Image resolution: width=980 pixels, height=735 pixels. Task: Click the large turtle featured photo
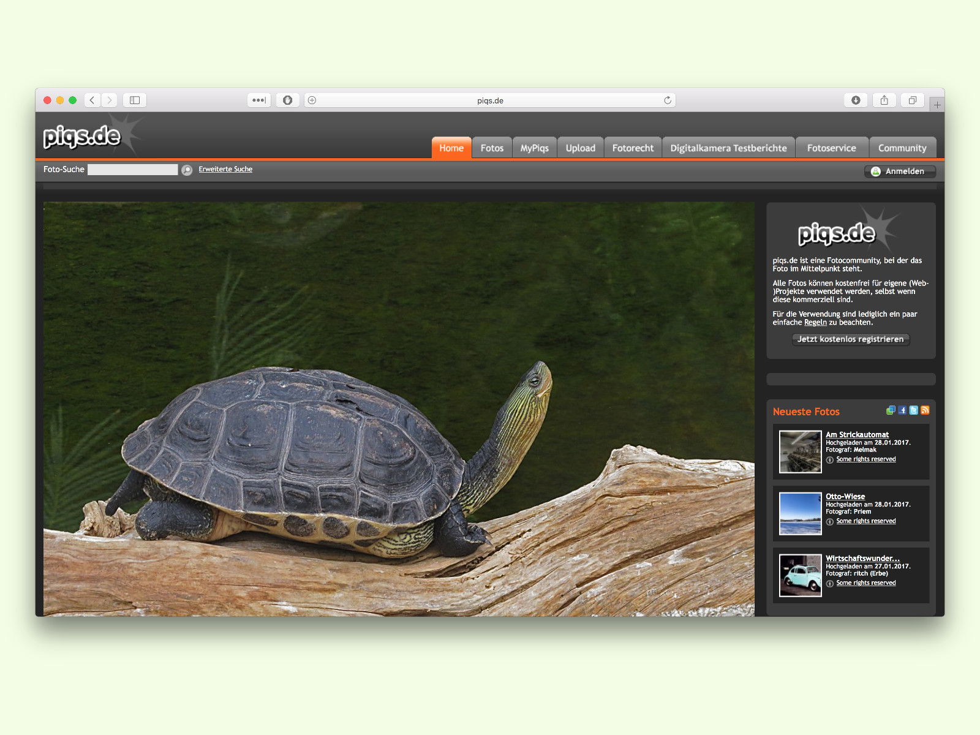click(x=399, y=409)
